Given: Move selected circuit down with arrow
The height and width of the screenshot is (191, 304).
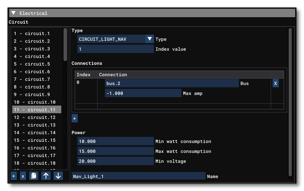Looking at the screenshot, I should (58, 176).
